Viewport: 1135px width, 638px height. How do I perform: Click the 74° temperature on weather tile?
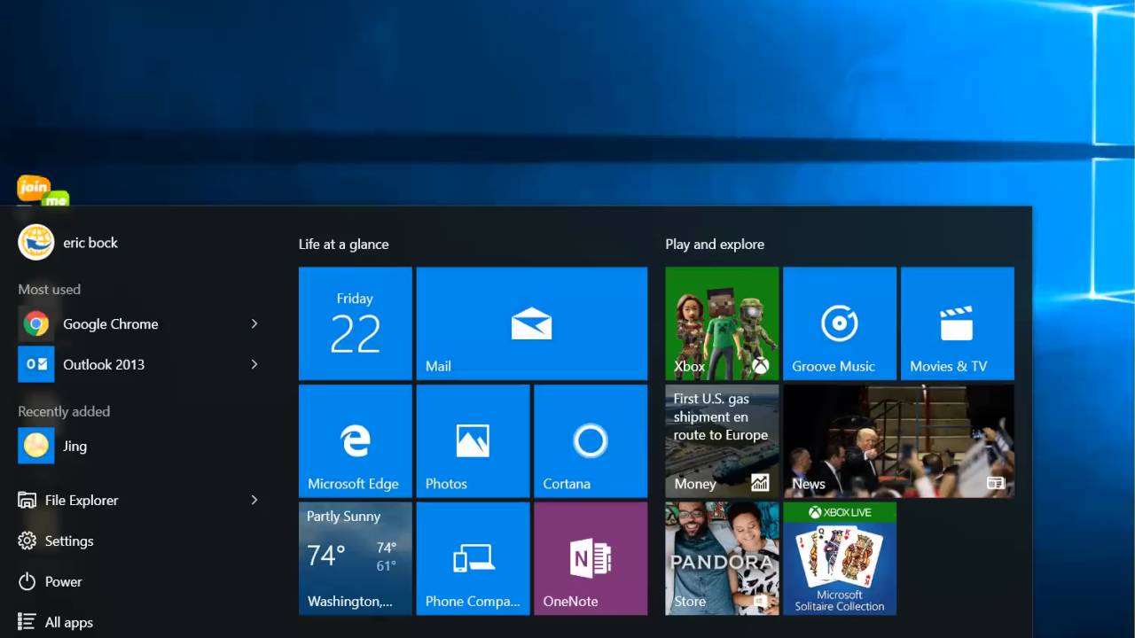(x=325, y=556)
